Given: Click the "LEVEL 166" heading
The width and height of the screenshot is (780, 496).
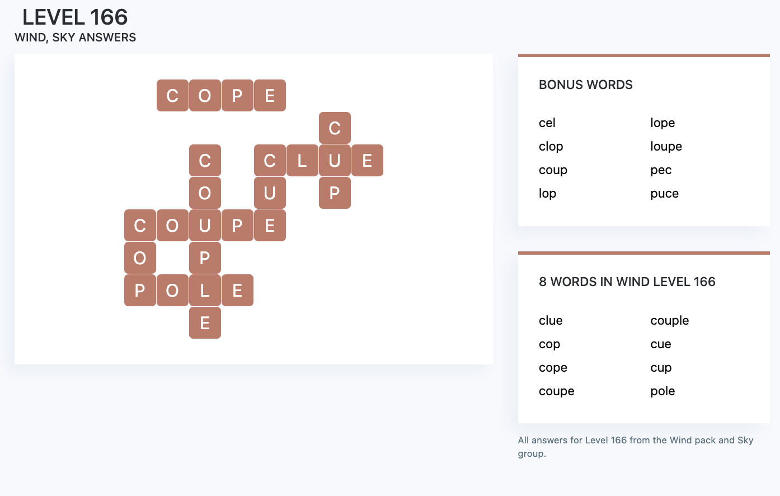Looking at the screenshot, I should [x=75, y=17].
